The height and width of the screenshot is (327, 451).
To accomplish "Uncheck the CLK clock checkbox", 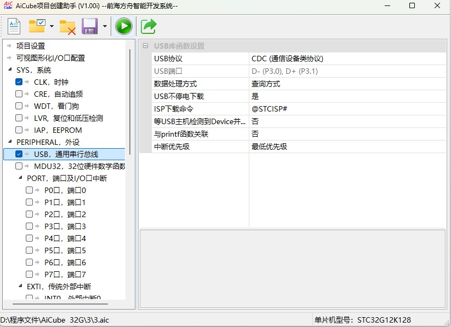I will (19, 82).
